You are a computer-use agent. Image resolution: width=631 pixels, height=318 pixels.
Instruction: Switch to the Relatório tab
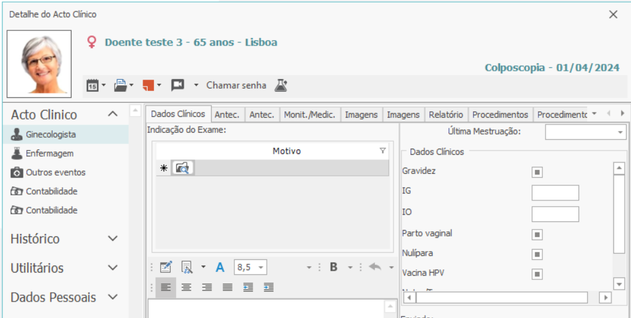(445, 114)
